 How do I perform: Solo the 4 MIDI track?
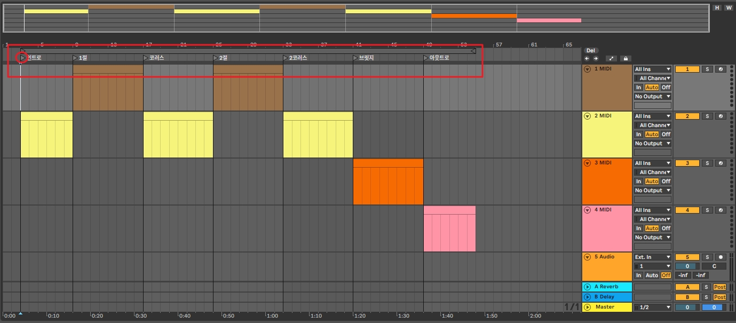[x=707, y=210]
